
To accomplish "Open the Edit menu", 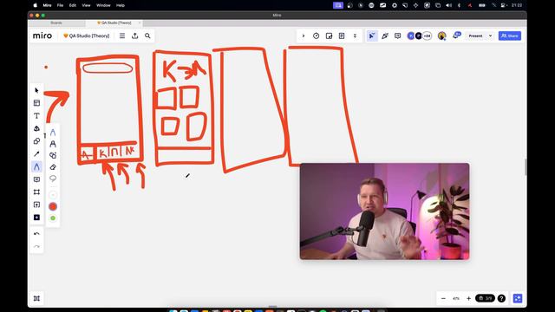I will (73, 5).
